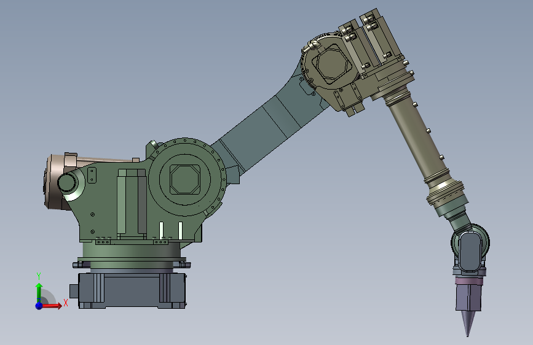Select the dark gray base pedestal of the robot
Screen dimensions: 533x345
point(132,290)
